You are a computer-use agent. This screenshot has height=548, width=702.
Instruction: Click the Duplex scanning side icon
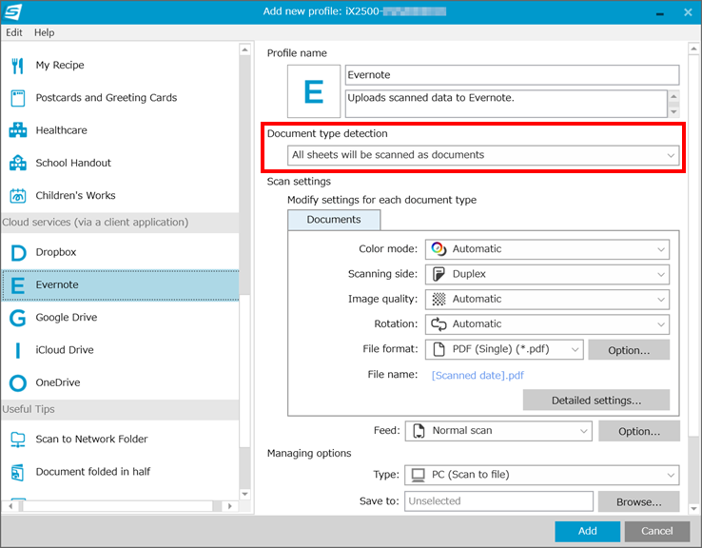pyautogui.click(x=439, y=274)
